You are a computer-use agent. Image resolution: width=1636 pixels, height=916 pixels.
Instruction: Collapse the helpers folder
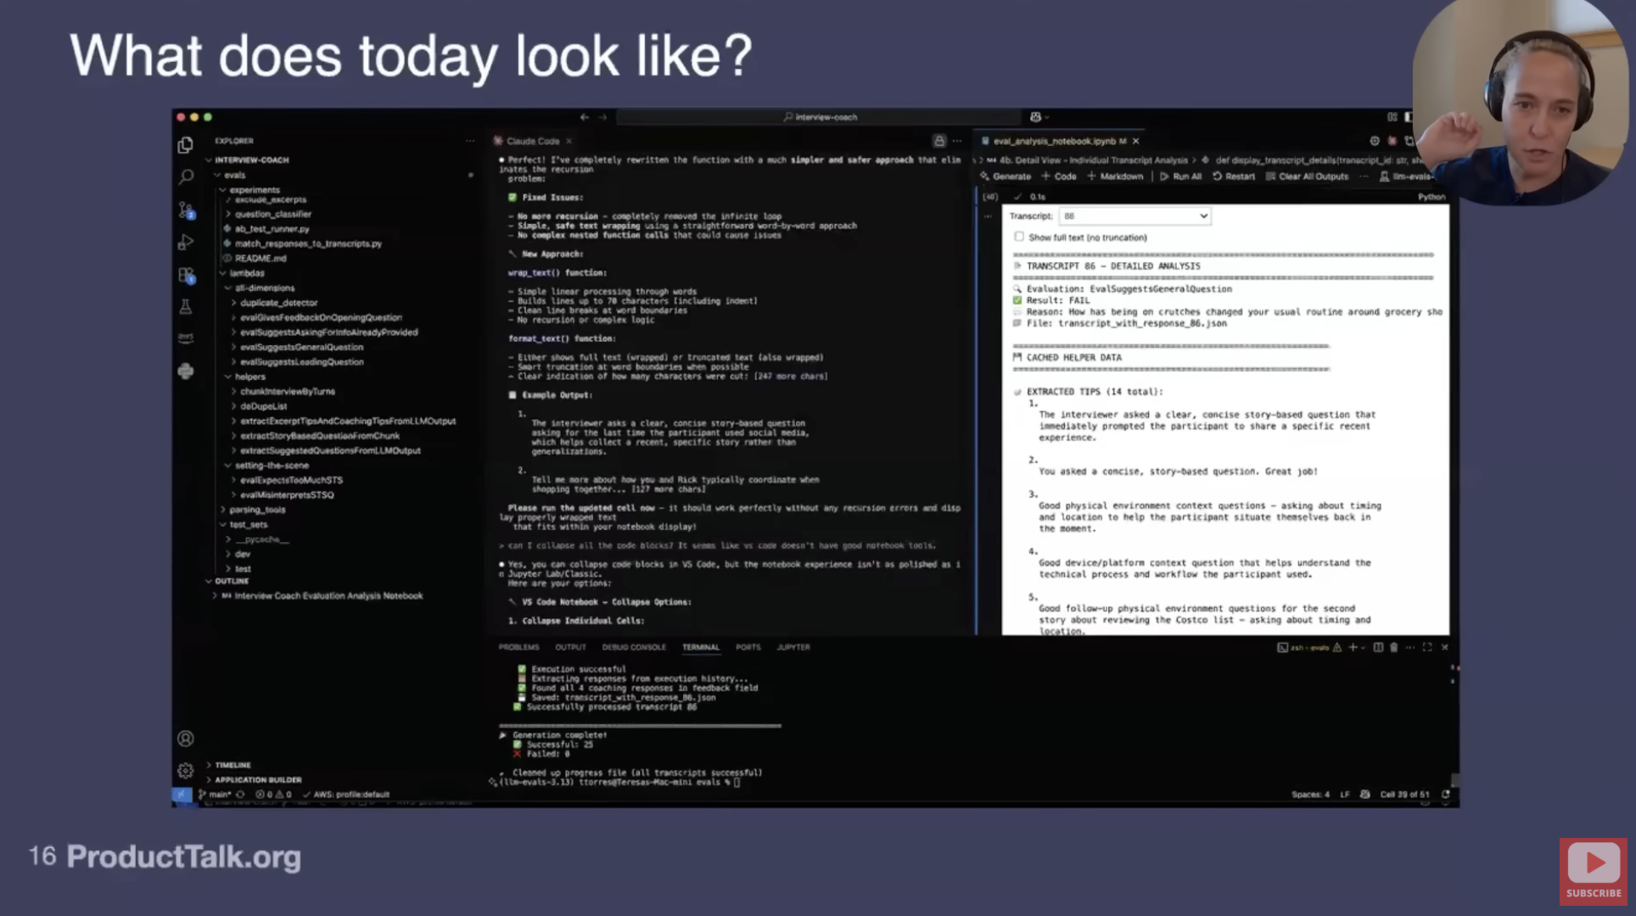click(x=249, y=377)
